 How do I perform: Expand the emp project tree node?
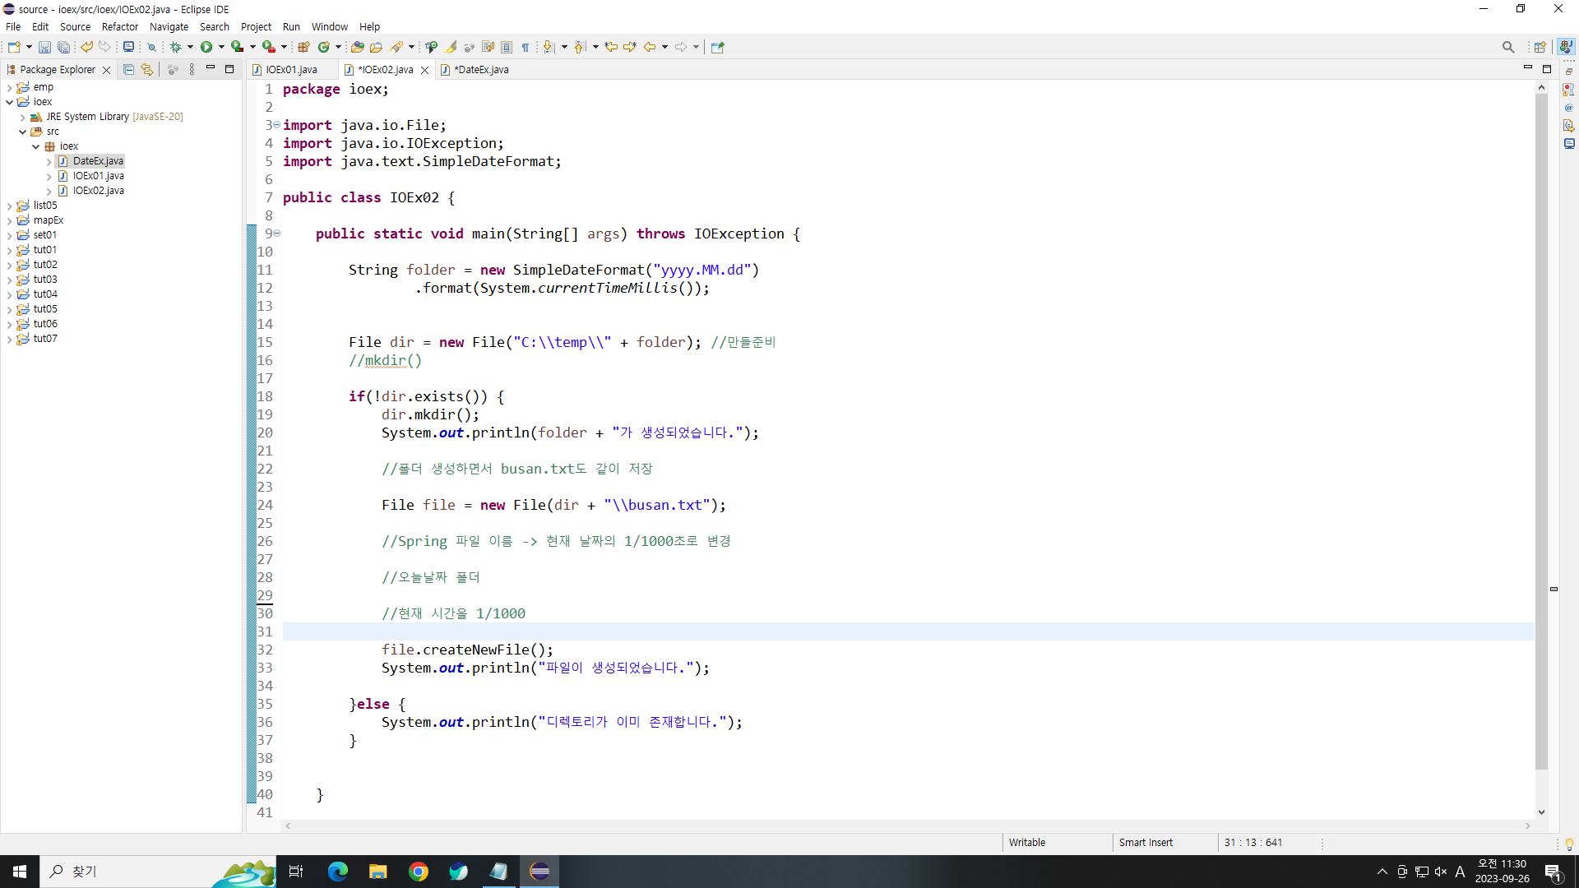(x=9, y=87)
